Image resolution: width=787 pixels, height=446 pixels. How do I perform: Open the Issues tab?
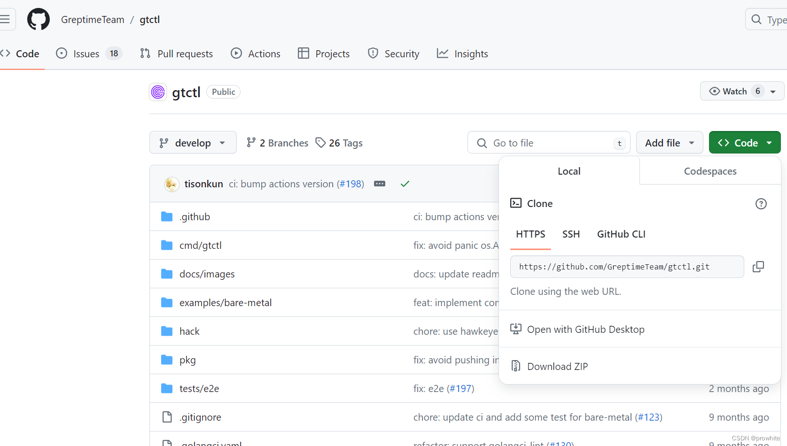89,54
